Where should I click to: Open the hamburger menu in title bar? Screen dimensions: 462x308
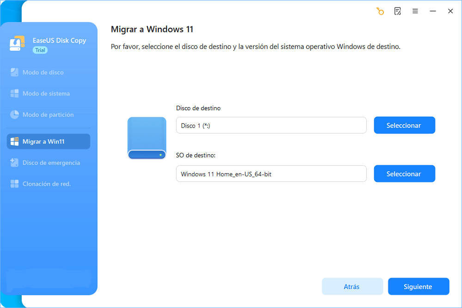tap(415, 11)
